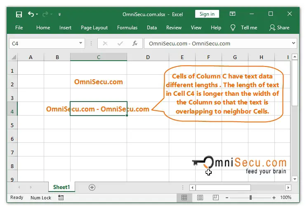Expand the Name Box dropdown arrow
The height and width of the screenshot is (213, 307).
click(80, 43)
